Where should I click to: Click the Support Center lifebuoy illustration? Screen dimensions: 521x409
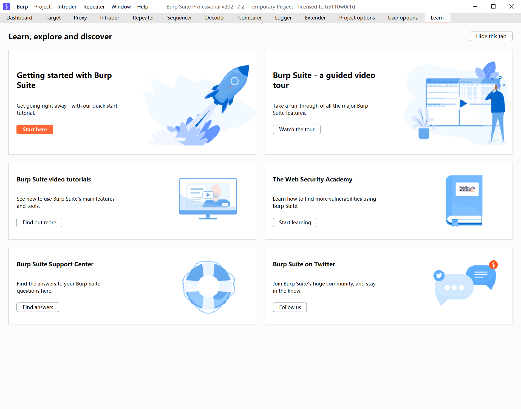tap(208, 287)
